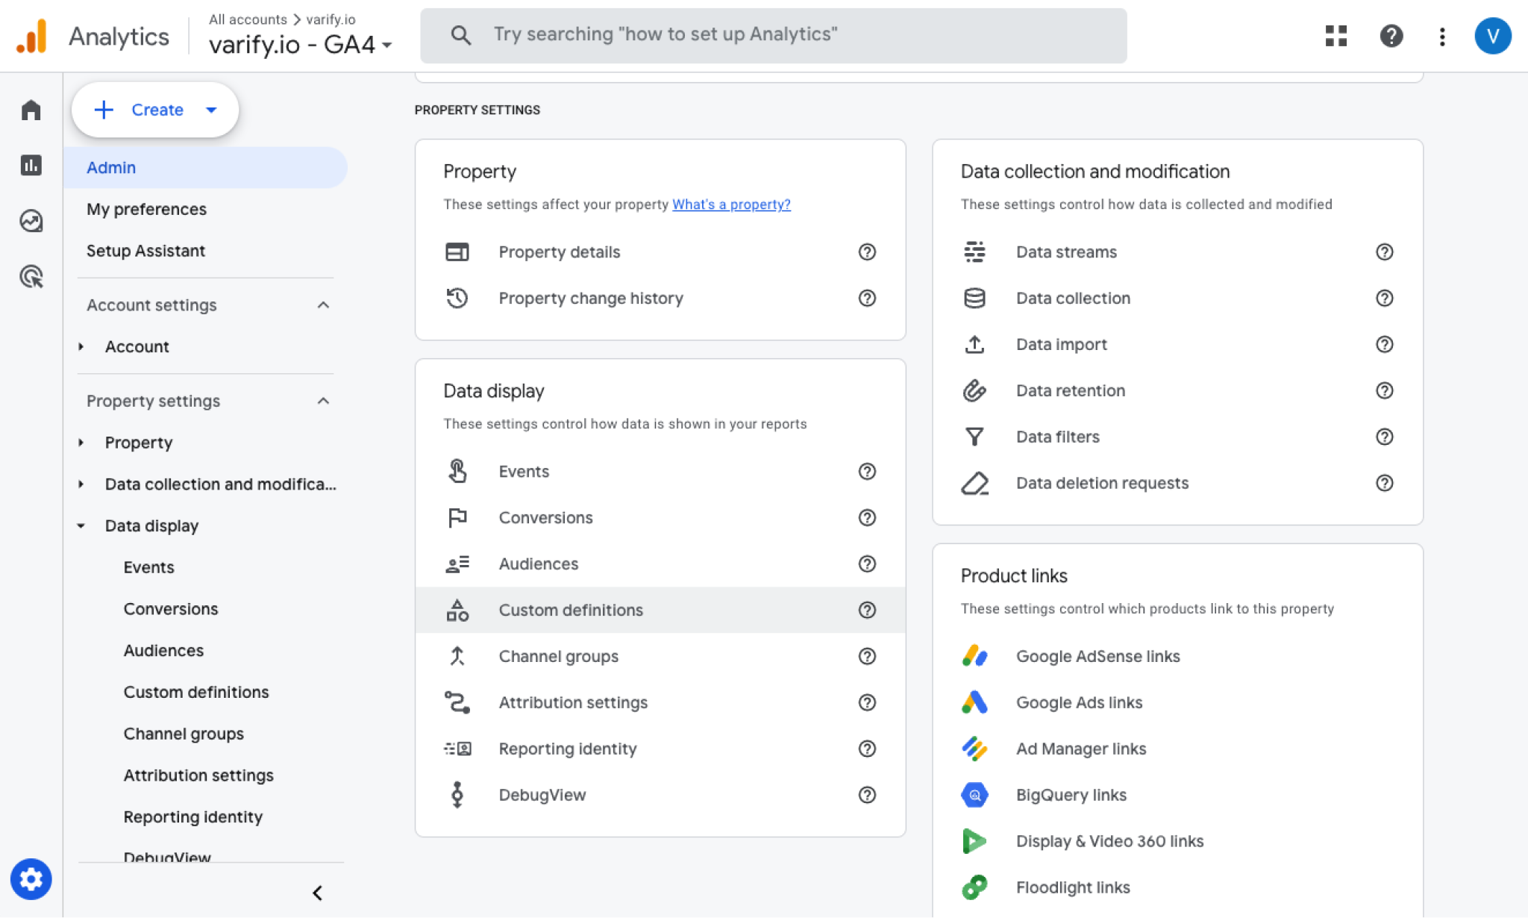Click the Audiences people list icon
The height and width of the screenshot is (918, 1528).
(x=457, y=563)
